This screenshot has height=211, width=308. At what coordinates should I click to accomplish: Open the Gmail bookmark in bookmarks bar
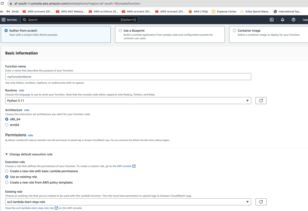coord(13,11)
